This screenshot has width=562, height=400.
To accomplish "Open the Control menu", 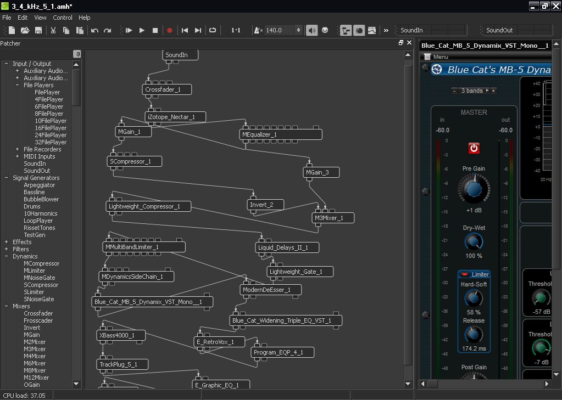I will pyautogui.click(x=63, y=18).
